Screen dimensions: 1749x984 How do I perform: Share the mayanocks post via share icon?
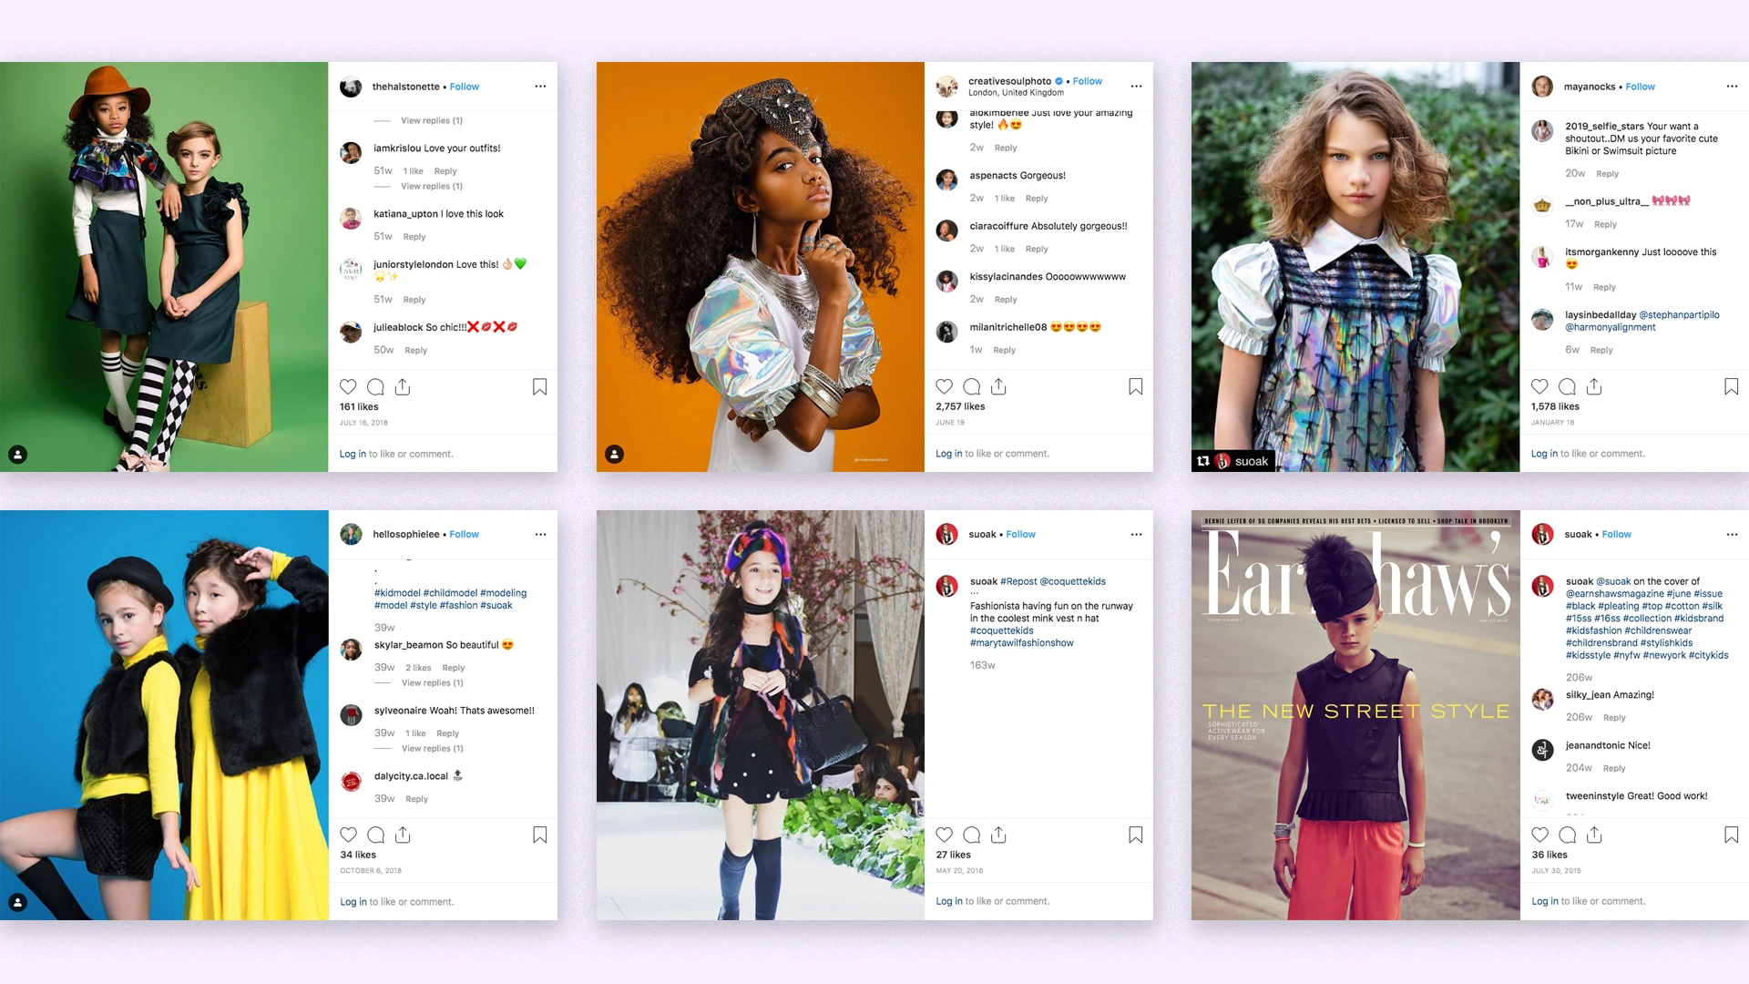[x=1594, y=386]
